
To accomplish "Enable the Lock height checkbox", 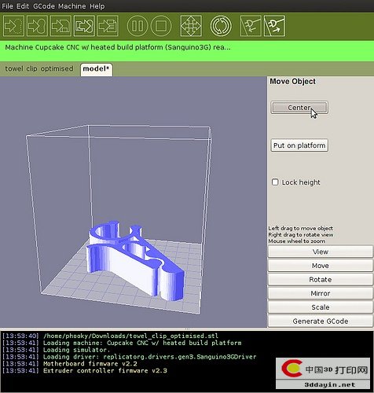I will click(275, 182).
